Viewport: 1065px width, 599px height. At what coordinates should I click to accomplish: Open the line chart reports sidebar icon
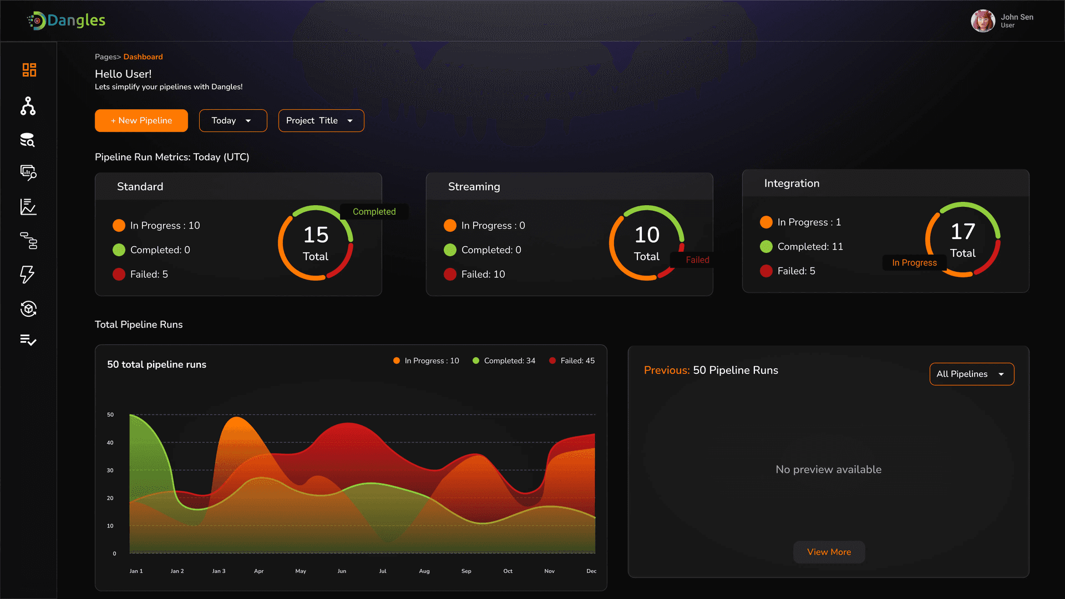[28, 207]
